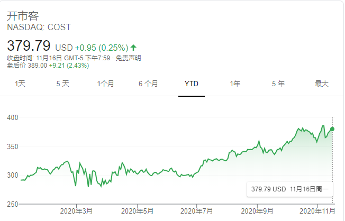This screenshot has width=345, height=221.
Task: Click the 2020年7月 axis label
Action: tap(197, 211)
